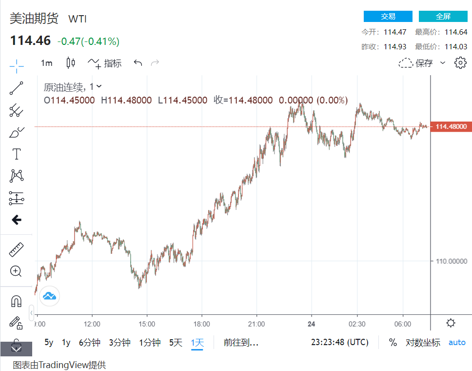Select the trend line drawing tool
472x371 pixels.
click(17, 88)
